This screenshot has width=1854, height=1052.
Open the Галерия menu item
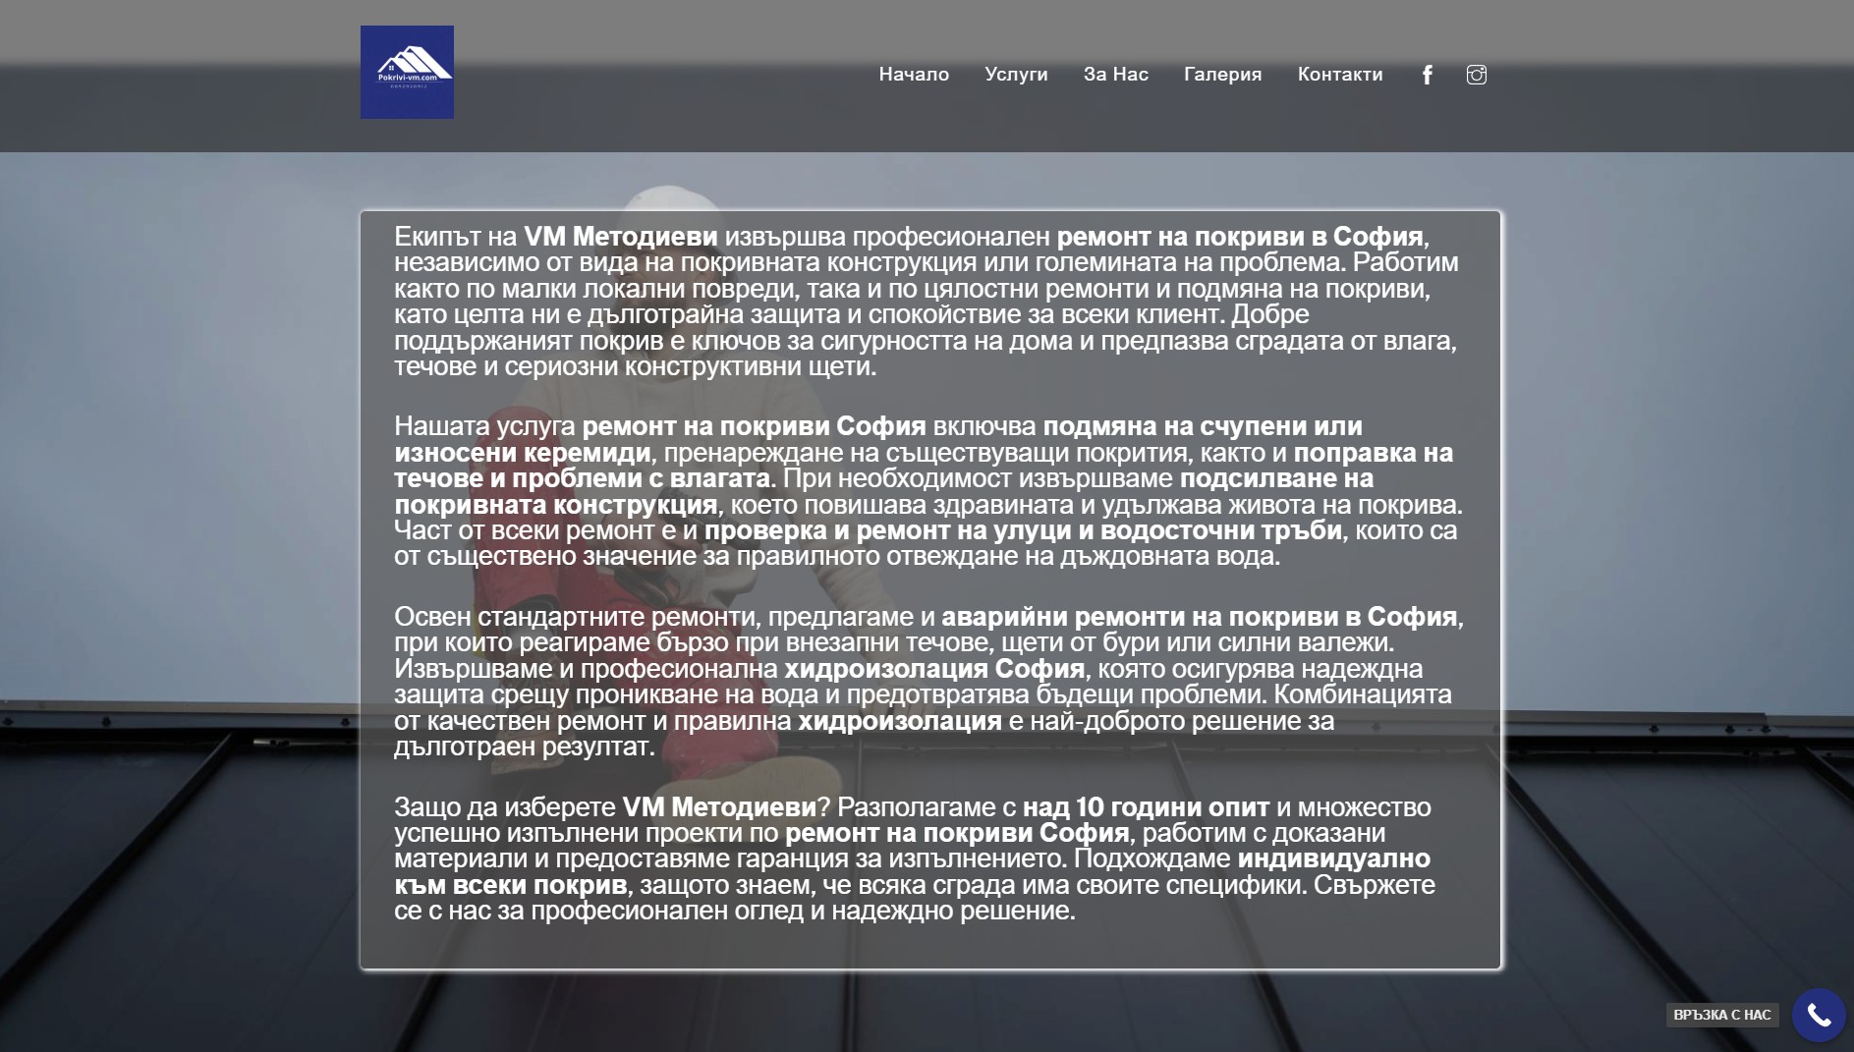[1222, 75]
